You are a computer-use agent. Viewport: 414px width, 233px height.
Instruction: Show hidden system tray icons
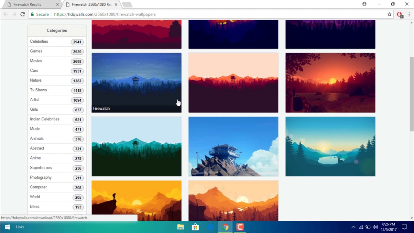click(x=353, y=227)
